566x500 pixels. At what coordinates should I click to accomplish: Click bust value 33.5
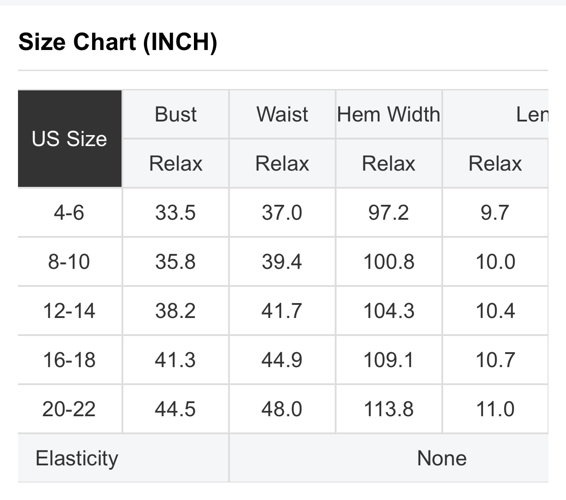[175, 213]
